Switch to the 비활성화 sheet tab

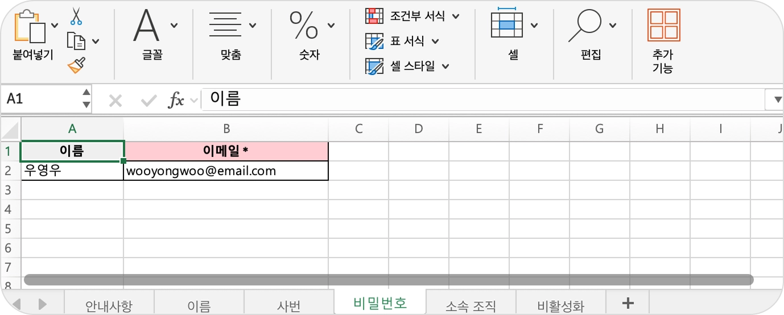pos(560,306)
